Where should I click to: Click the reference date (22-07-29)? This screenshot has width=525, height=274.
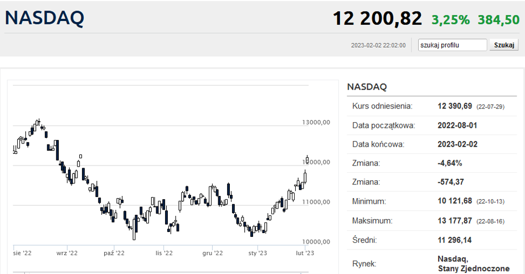490,107
